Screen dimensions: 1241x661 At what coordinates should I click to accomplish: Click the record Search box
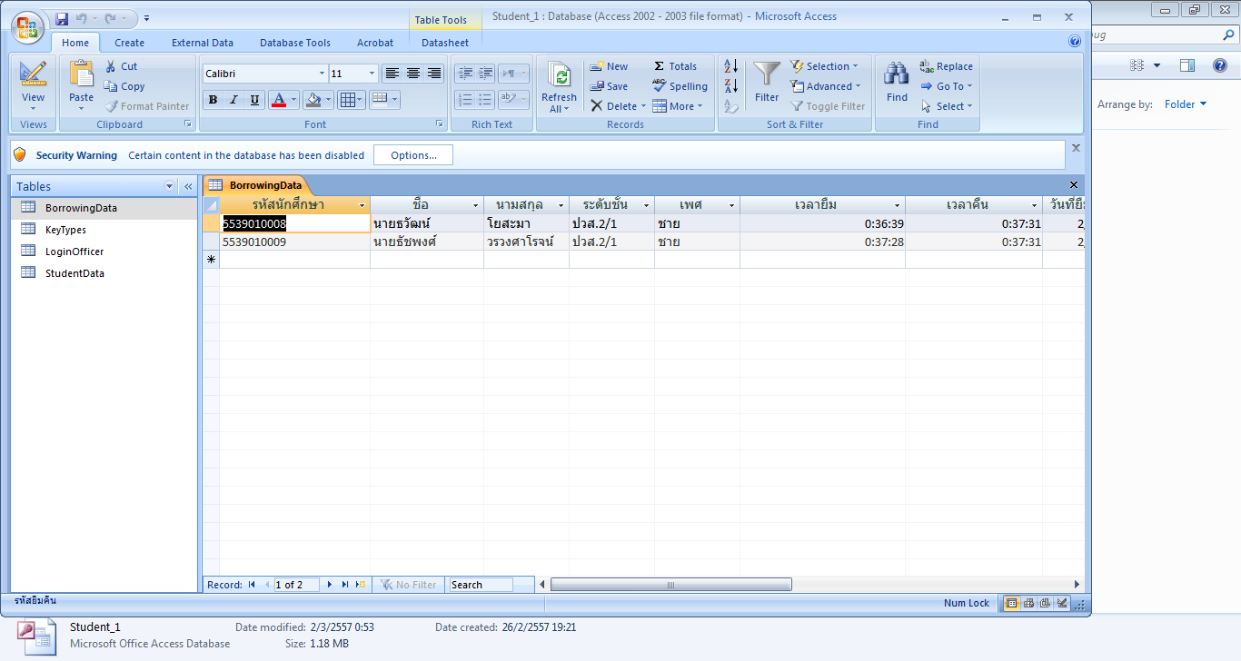coord(481,585)
